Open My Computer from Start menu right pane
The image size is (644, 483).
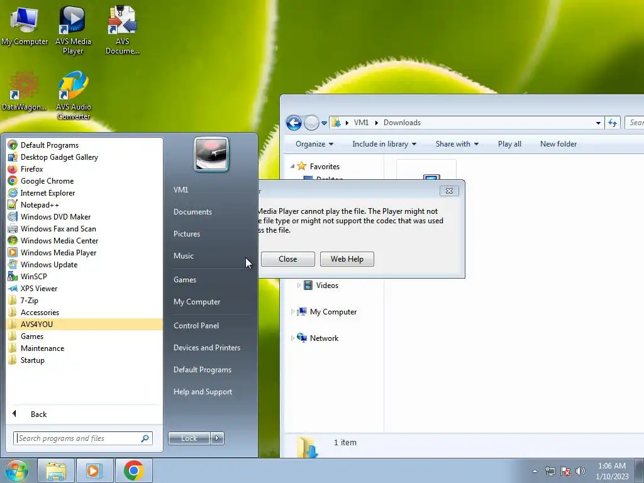[x=197, y=302]
